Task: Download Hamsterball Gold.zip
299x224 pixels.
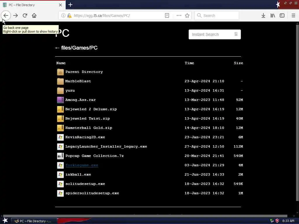Action: pos(89,128)
